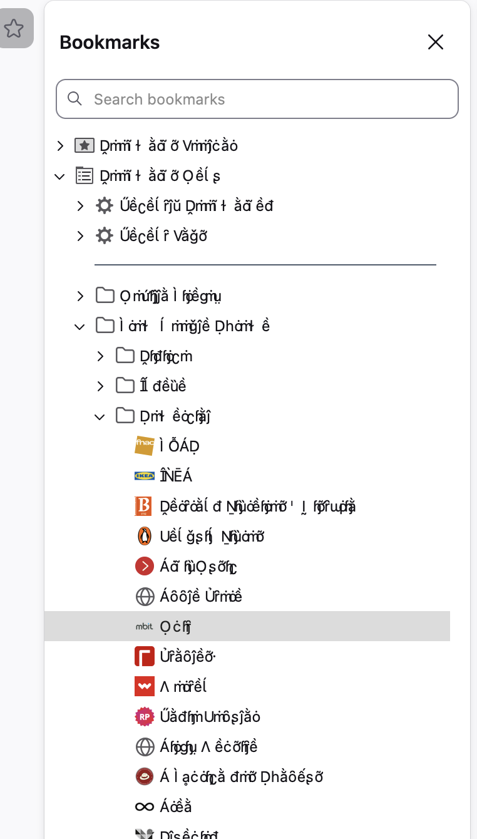Open the globe bookmark just above mbit
The height and width of the screenshot is (839, 477).
pyautogui.click(x=200, y=596)
